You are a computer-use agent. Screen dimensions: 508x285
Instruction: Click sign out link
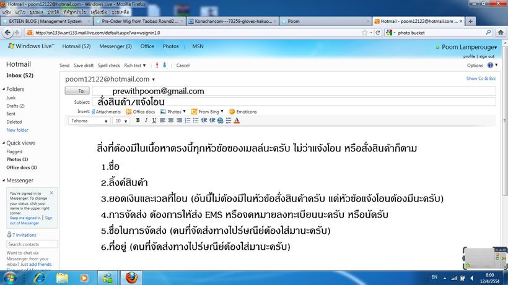[x=486, y=56]
